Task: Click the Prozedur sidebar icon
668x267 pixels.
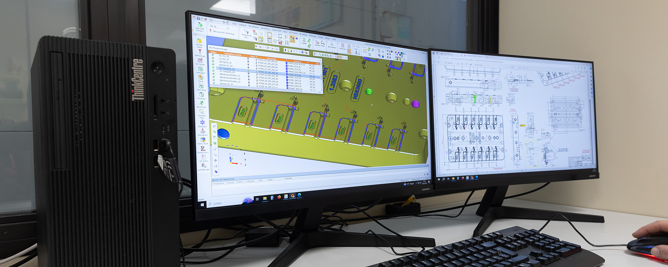Action: 201,95
